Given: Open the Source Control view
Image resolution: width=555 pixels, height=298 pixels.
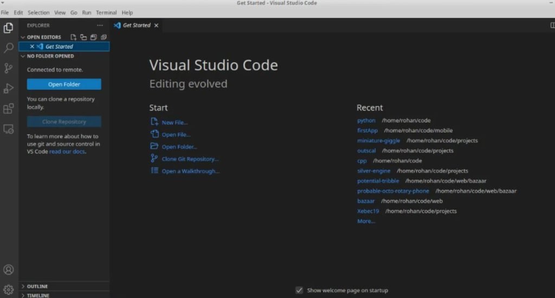Looking at the screenshot, I should click(9, 68).
